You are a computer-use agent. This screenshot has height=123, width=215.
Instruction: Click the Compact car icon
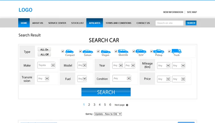(70, 51)
